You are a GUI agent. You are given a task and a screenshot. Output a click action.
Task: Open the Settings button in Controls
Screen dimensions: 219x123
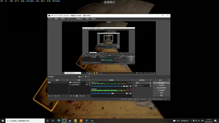161,93
